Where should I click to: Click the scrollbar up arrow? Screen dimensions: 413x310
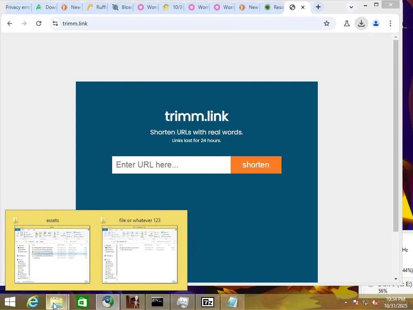coord(396,37)
